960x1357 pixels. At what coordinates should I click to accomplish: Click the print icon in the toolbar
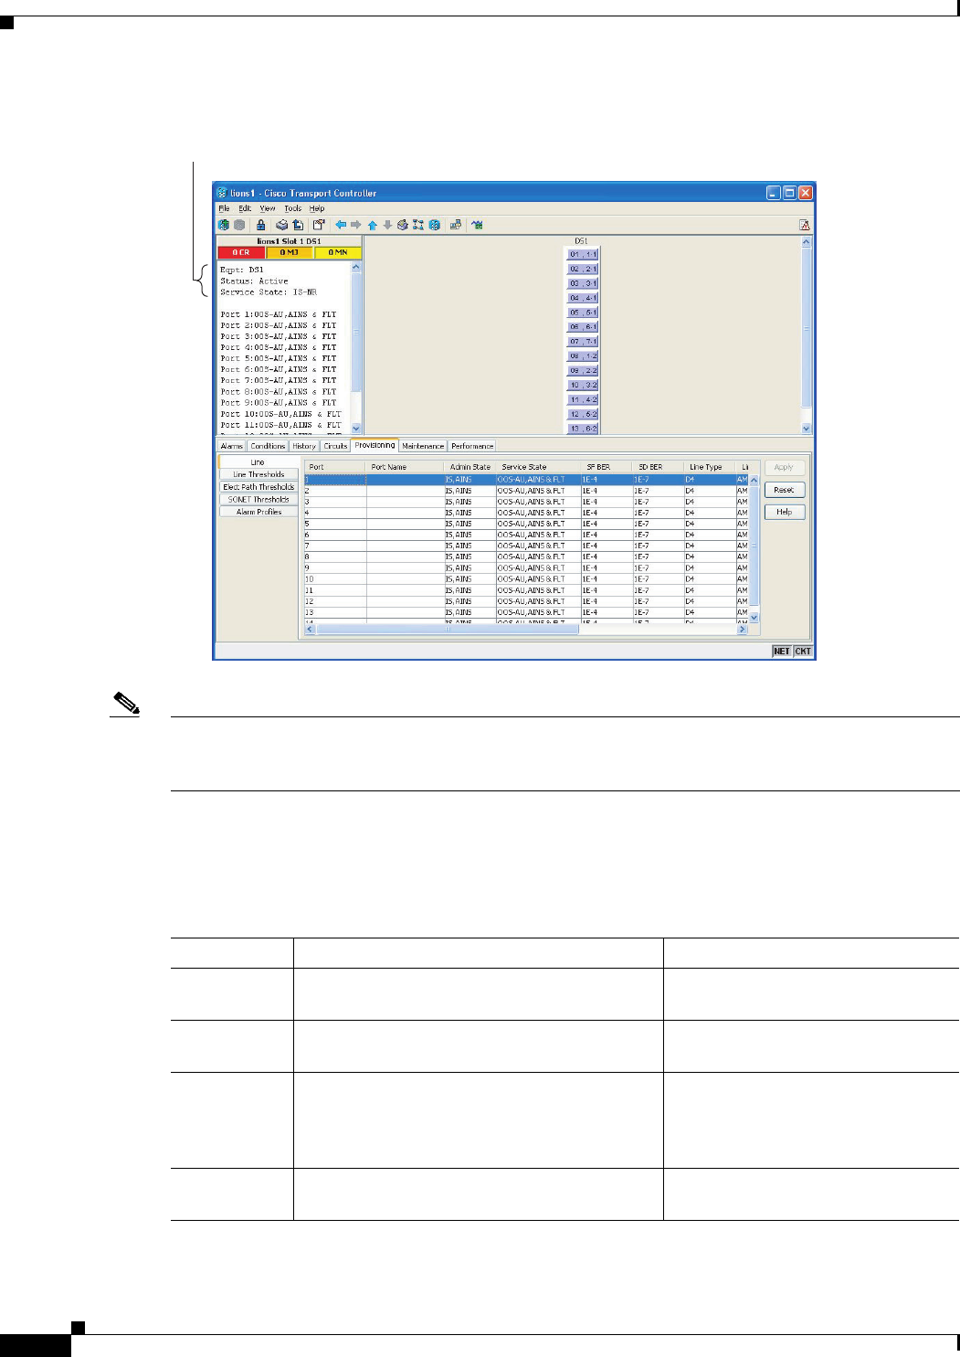282,225
